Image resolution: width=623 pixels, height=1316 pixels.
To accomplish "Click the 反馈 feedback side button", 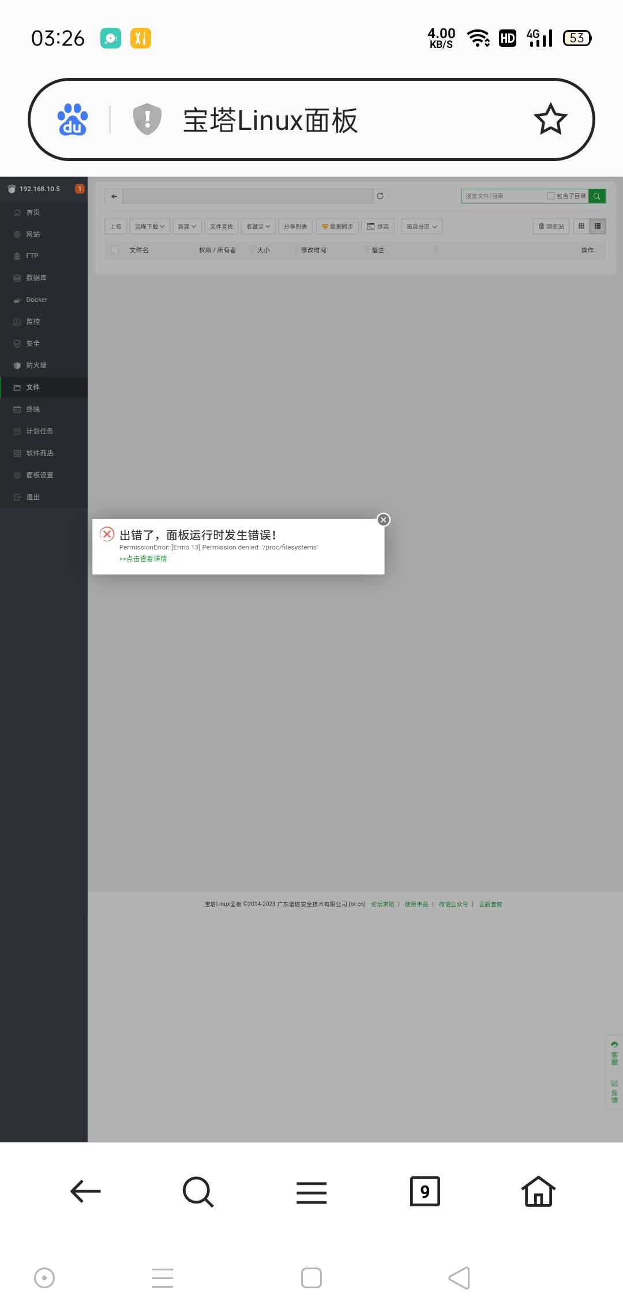I will (614, 1091).
